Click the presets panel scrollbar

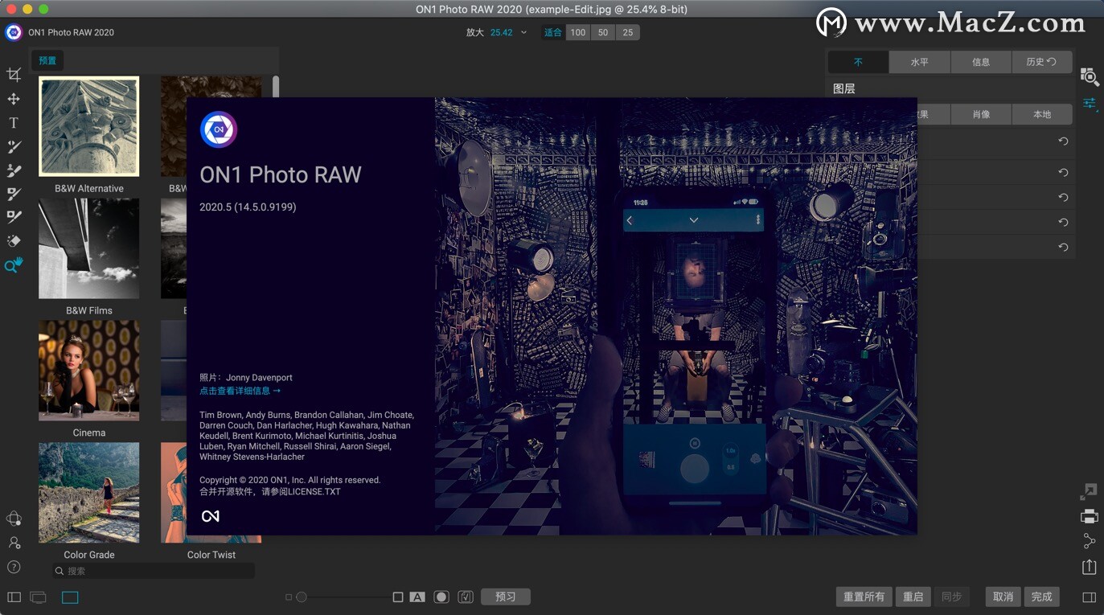pyautogui.click(x=276, y=86)
